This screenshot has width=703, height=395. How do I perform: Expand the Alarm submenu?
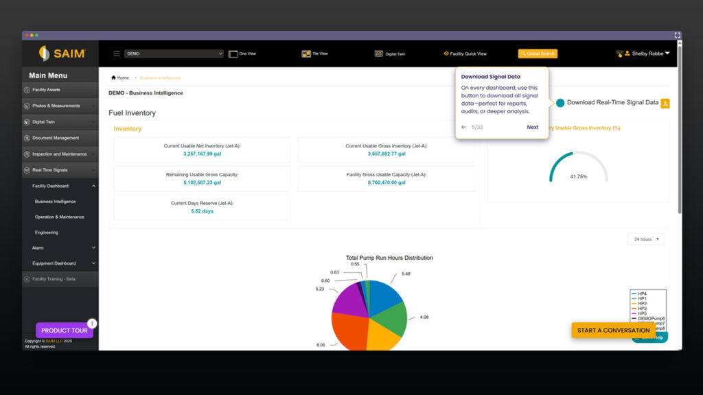coord(93,248)
